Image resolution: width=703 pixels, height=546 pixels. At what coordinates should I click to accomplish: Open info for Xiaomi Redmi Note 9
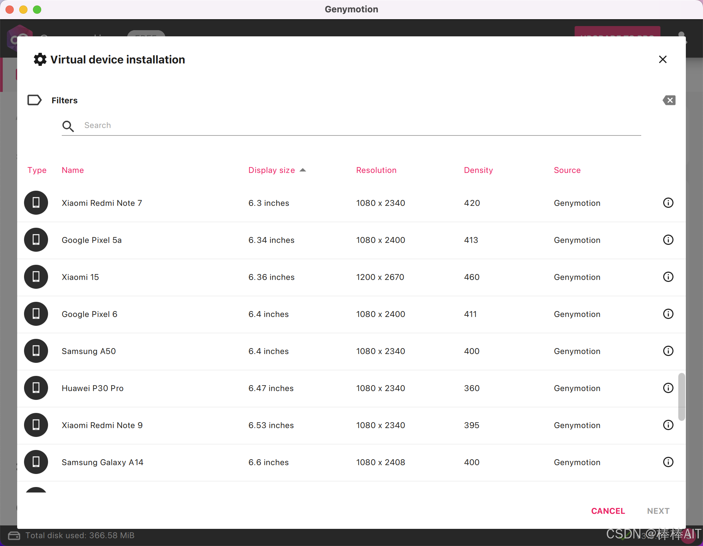[668, 425]
